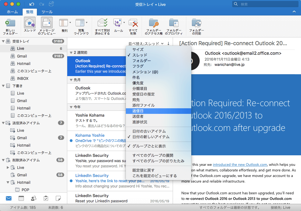Choose これを既定のビューにする
Image resolution: width=301 pixels, height=211 pixels.
click(x=159, y=176)
